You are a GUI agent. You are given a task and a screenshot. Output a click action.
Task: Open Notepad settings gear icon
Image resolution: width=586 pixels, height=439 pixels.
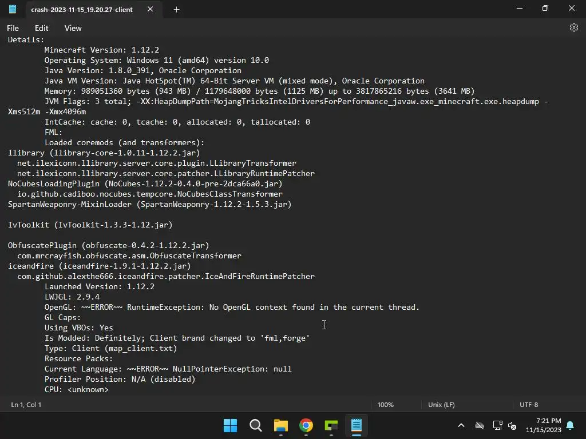[573, 27]
